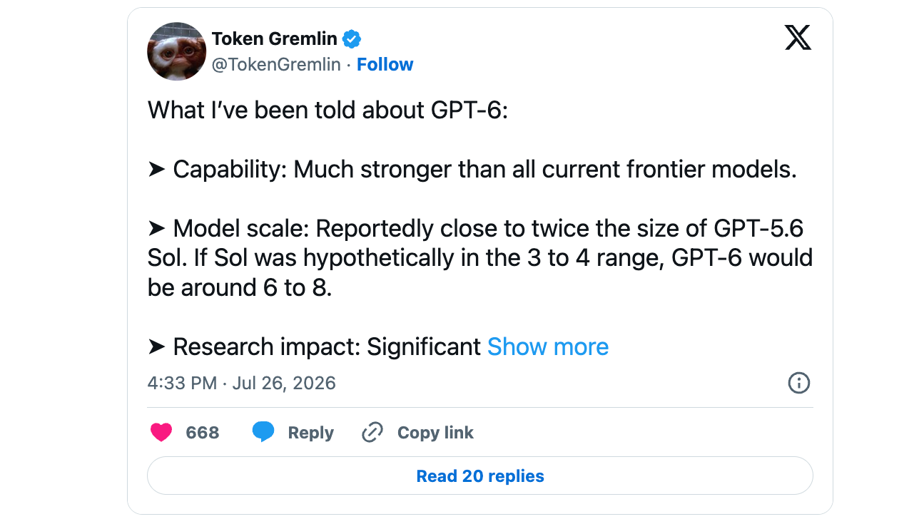
Task: Like the tweet with the heart icon
Action: [x=161, y=432]
